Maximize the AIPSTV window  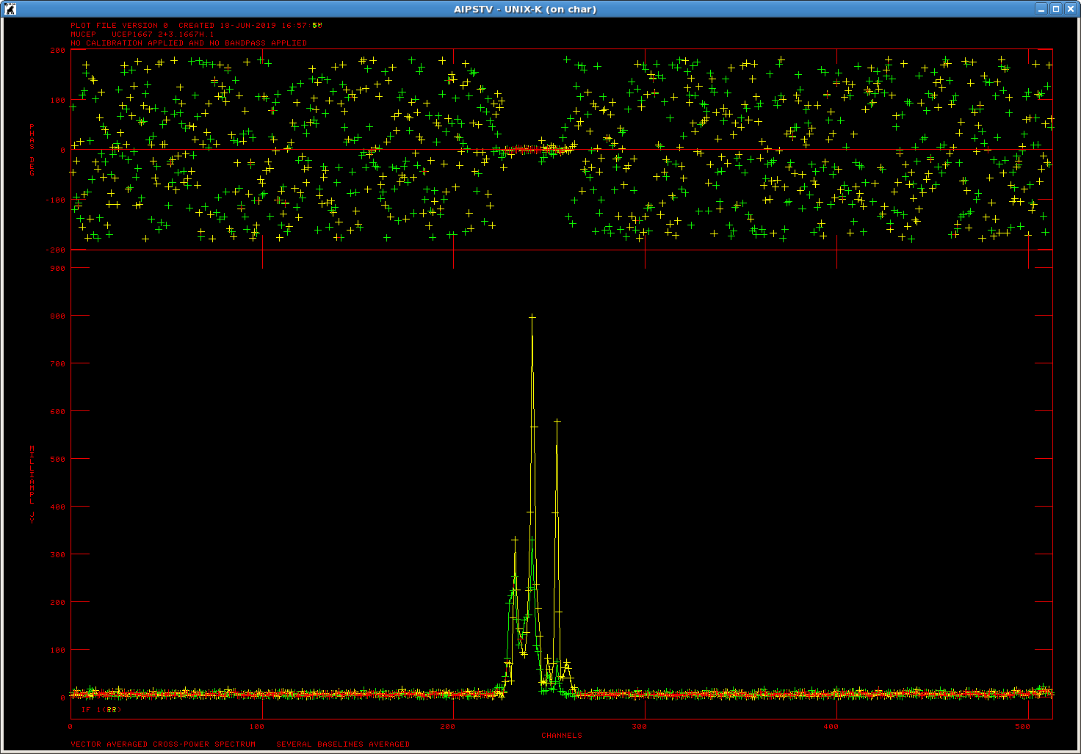tap(1056, 9)
